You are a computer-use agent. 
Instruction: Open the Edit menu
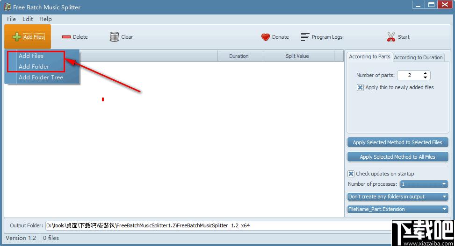[28, 19]
